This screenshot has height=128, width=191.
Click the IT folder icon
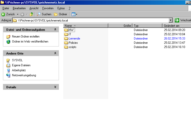pos(66,34)
